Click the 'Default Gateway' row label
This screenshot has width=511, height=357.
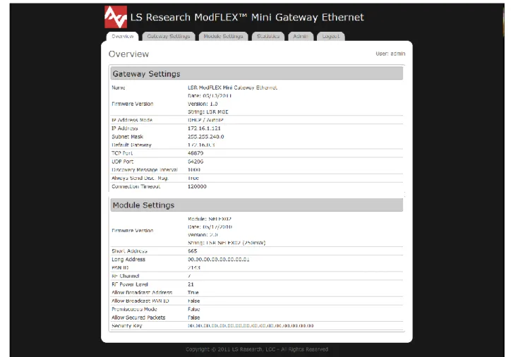coord(131,145)
